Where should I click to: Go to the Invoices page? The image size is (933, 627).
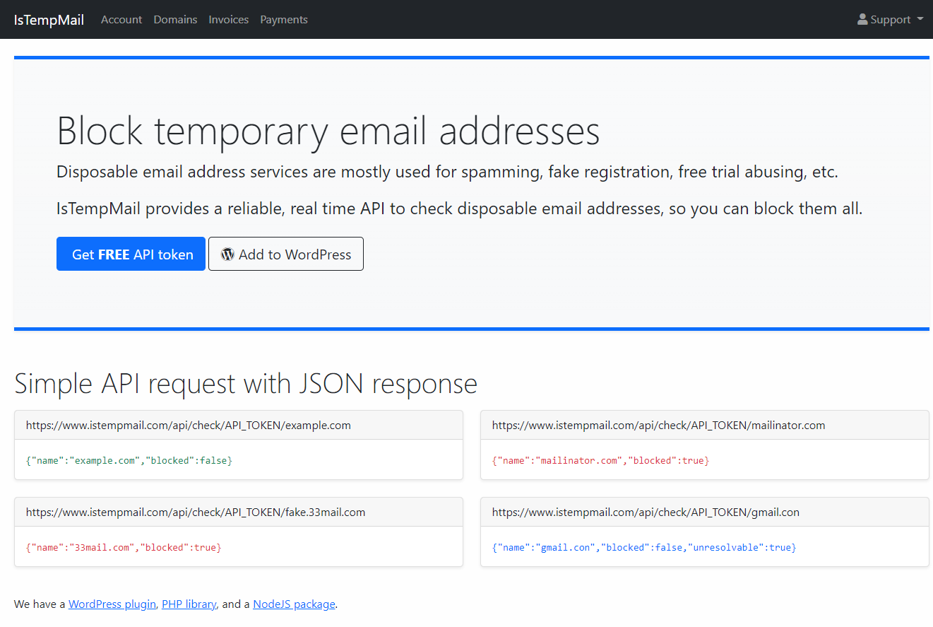tap(228, 20)
